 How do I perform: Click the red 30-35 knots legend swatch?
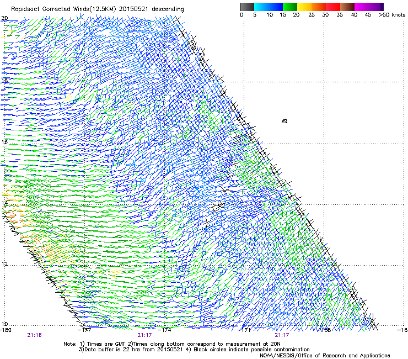[333, 7]
